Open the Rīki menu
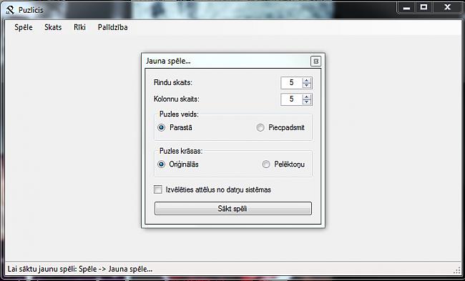465x281 pixels. 80,27
